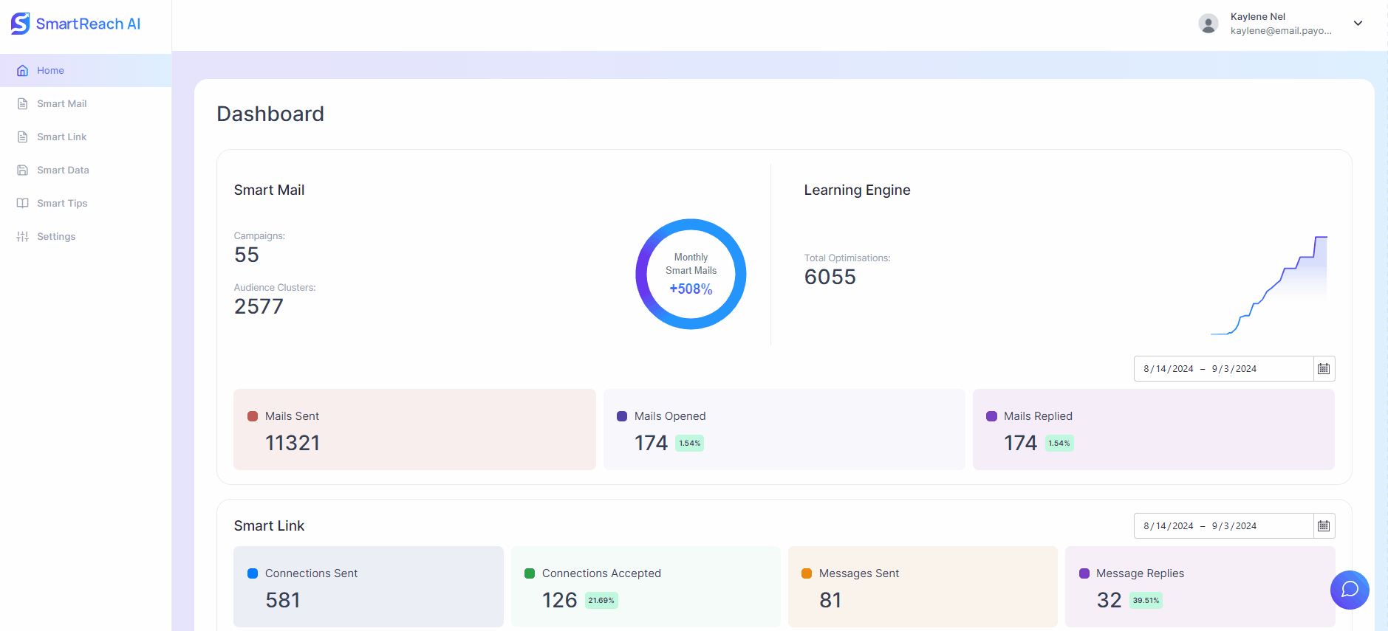Click the kaylene@email account address
The width and height of the screenshot is (1388, 631).
click(x=1281, y=31)
